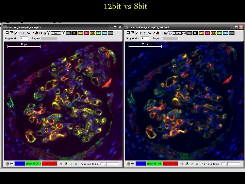This screenshot has width=245, height=184.
Task: Select 20X magnification in right window
Action: click(x=219, y=33)
